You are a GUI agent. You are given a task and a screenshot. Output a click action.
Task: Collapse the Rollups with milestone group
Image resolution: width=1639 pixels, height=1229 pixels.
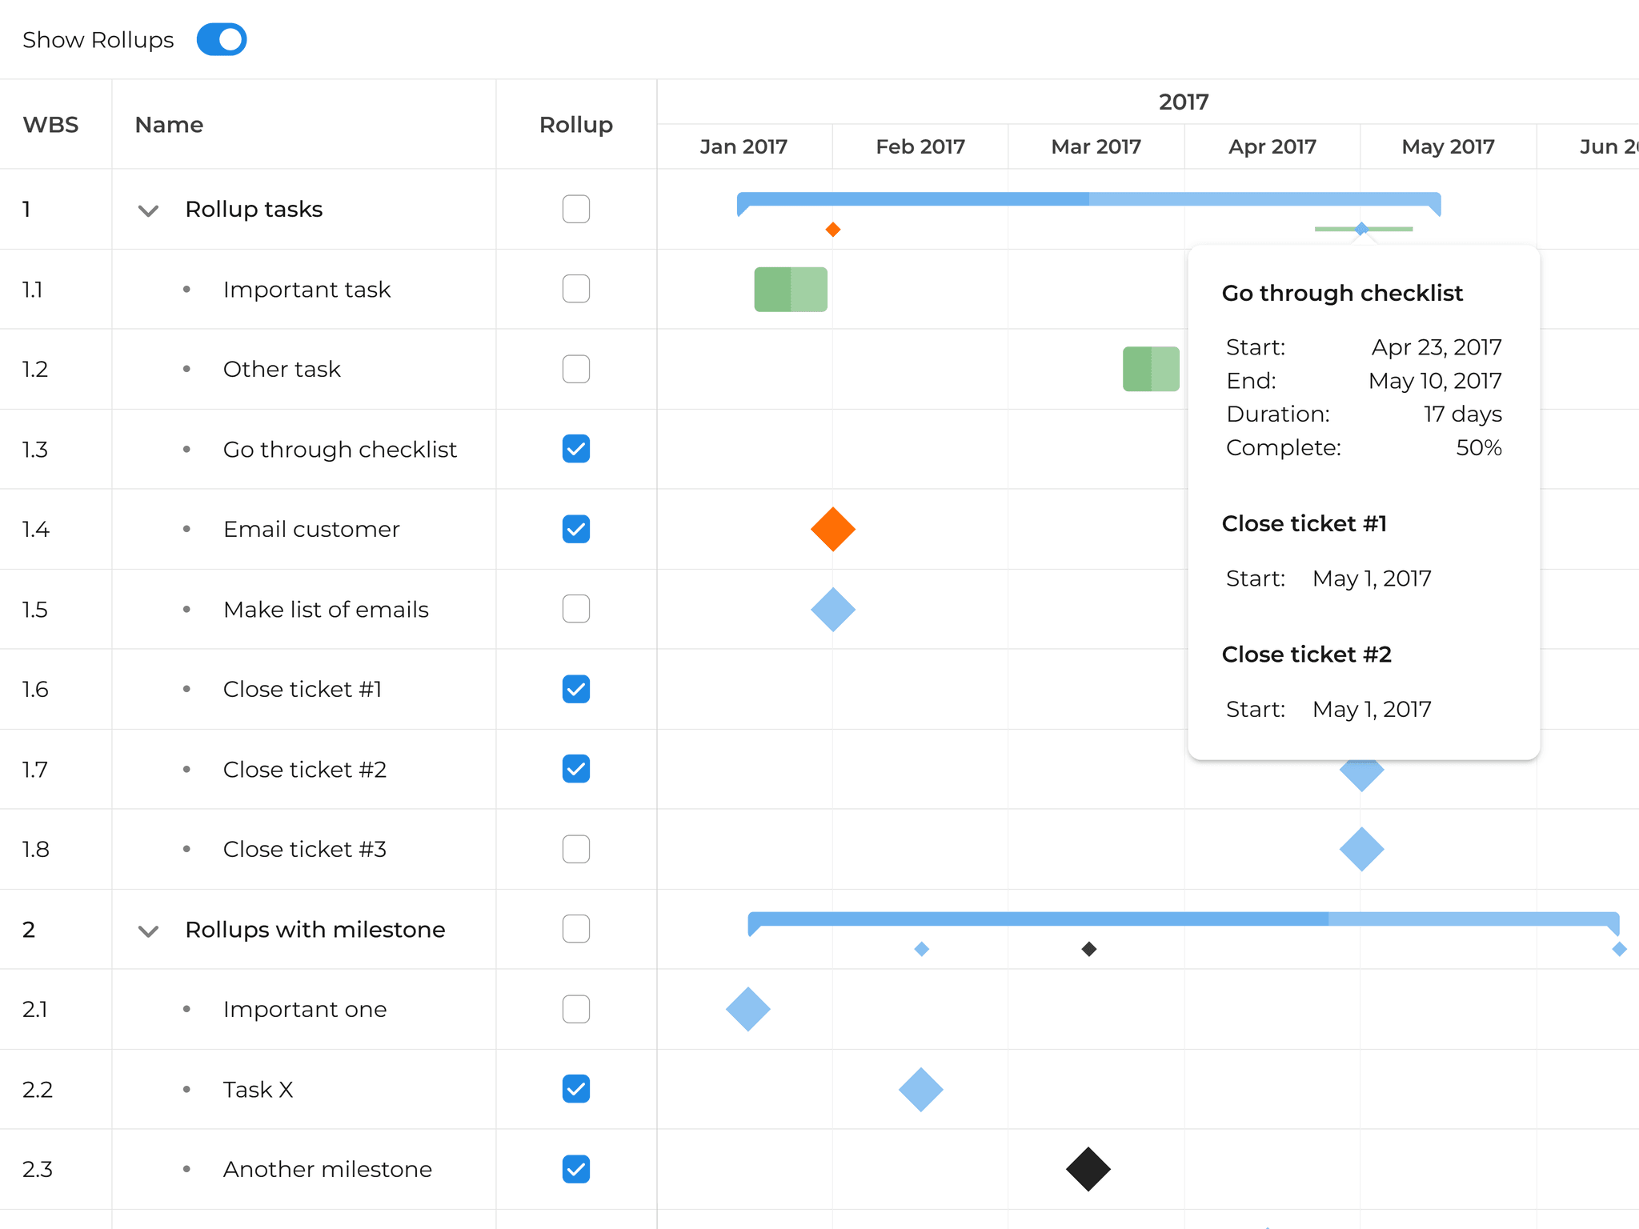pyautogui.click(x=148, y=931)
